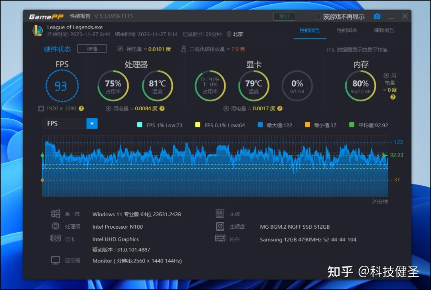Viewport: 431px width, 290px height.
Task: Click the FPS metric combo box field
Action: (70, 123)
